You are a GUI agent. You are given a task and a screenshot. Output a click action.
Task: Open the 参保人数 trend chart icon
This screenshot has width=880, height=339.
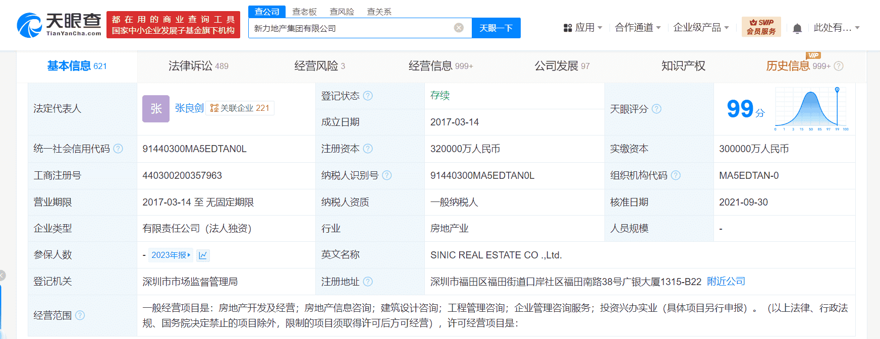tap(203, 255)
